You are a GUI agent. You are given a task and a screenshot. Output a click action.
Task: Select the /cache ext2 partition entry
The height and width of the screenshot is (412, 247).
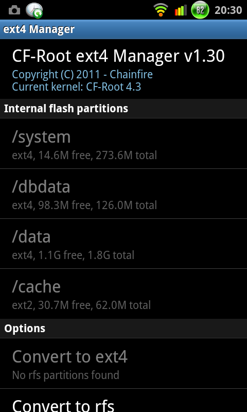pyautogui.click(x=123, y=294)
